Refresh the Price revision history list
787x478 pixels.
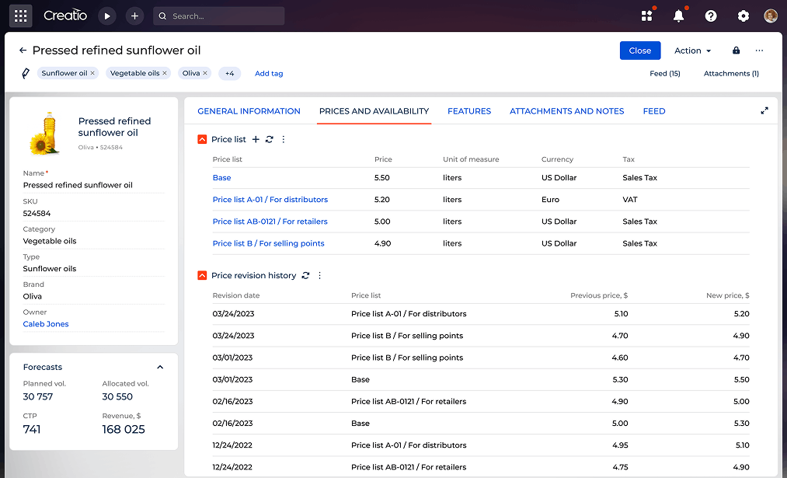tap(305, 275)
